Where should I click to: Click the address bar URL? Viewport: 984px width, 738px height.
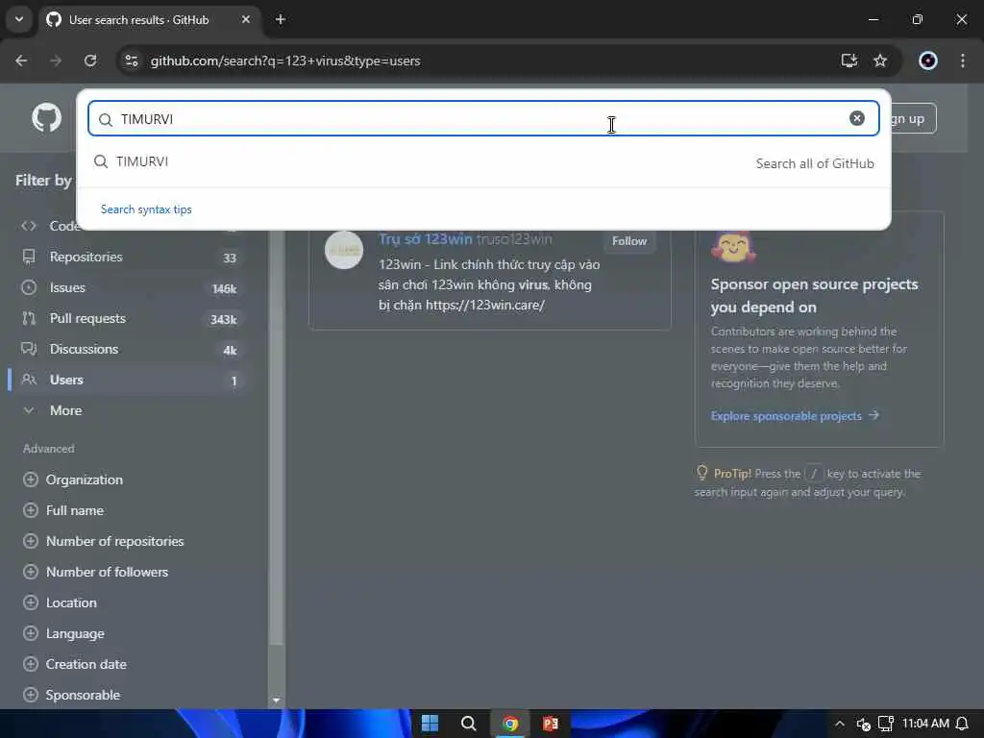click(x=285, y=61)
